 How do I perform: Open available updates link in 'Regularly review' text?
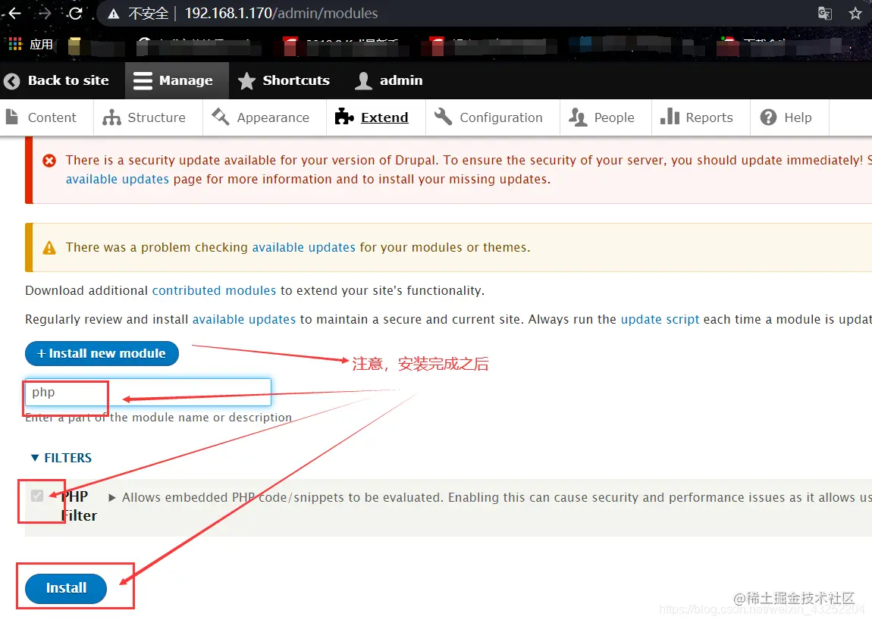244,320
